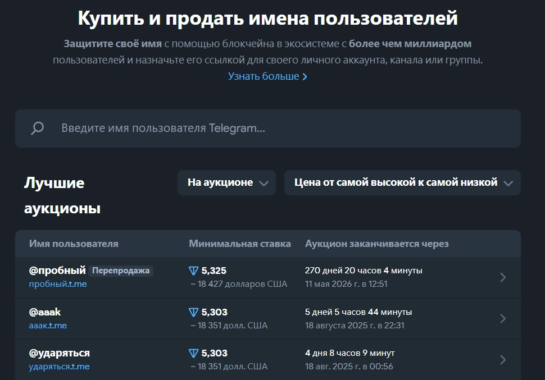Click the 'Аукцион заканчивается через' column header
The height and width of the screenshot is (380, 545).
pos(377,244)
